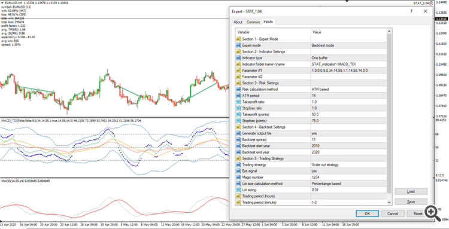
Task: Click the icon beside Magic number
Action: 238,177
